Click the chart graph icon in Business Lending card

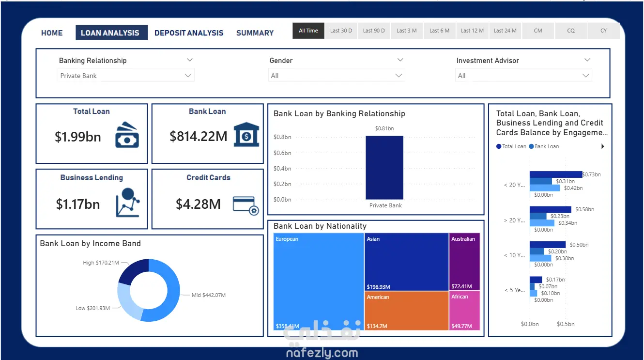(128, 202)
